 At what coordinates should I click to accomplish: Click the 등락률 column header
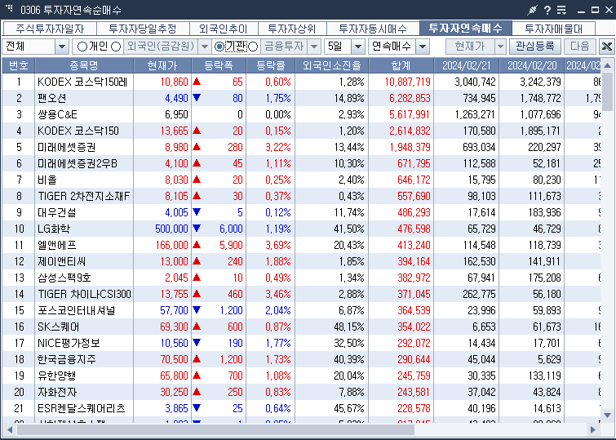[x=270, y=65]
